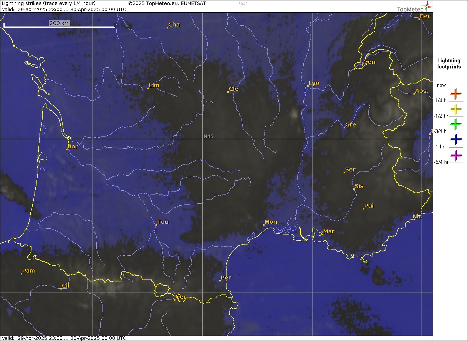The width and height of the screenshot is (468, 341).
Task: Click the 'Cha' city label
Action: 174,25
